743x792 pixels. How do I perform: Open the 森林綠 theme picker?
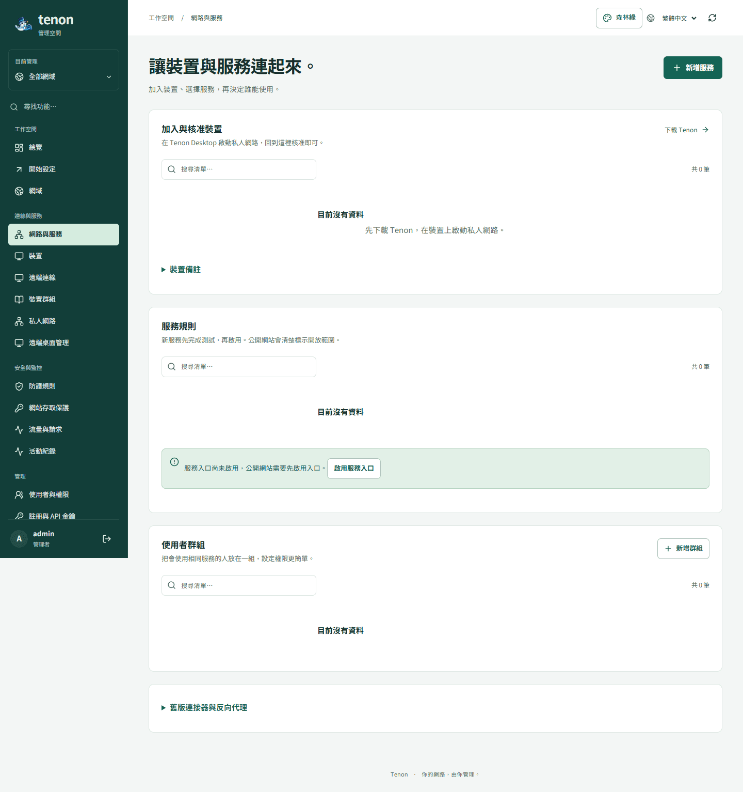(x=619, y=18)
